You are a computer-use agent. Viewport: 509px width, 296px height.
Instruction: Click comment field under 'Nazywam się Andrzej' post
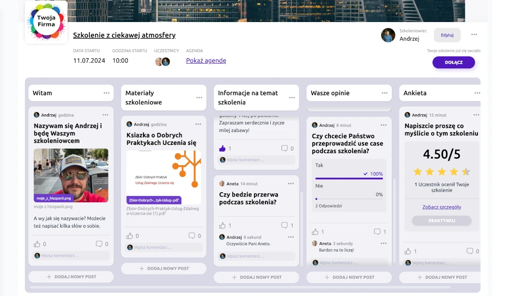tap(71, 256)
